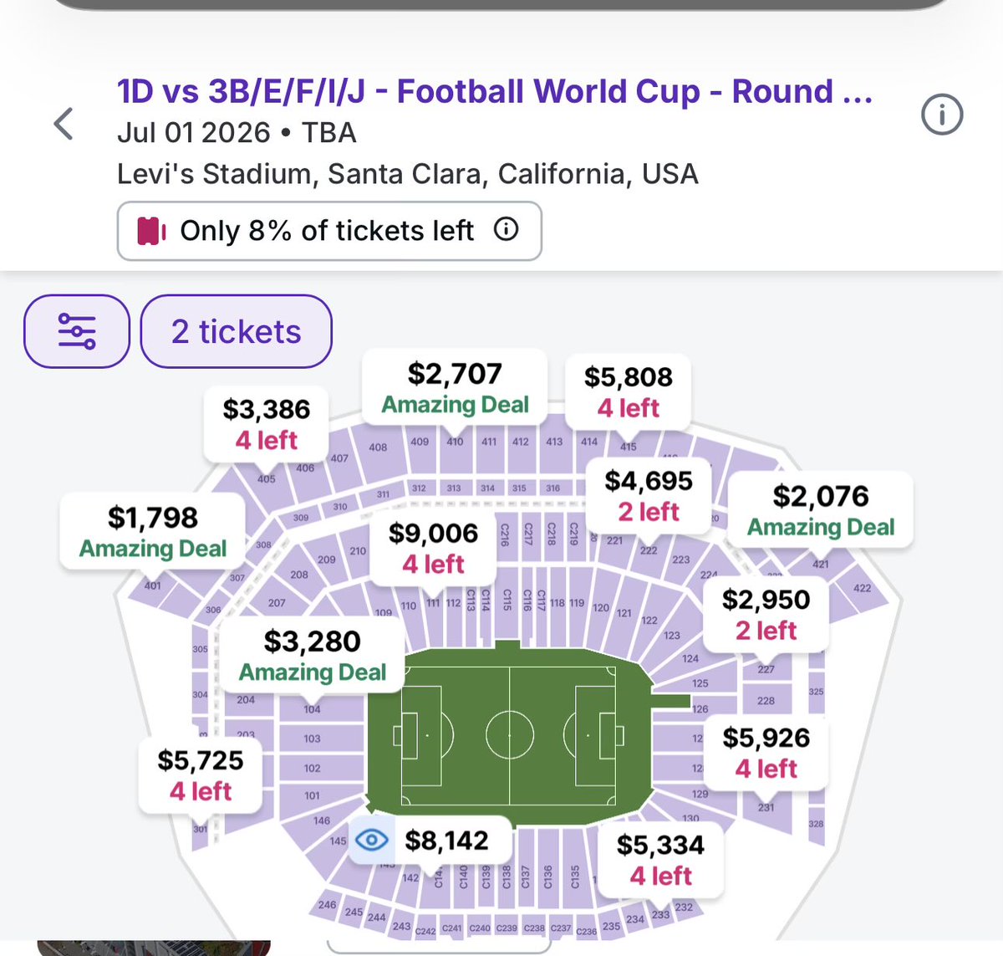1003x956 pixels.
Task: Open the 2 tickets quantity selector
Action: pos(237,331)
